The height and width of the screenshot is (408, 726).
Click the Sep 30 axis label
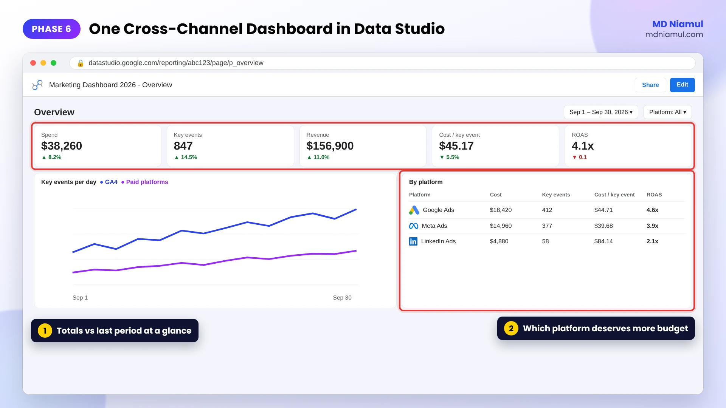coord(342,298)
